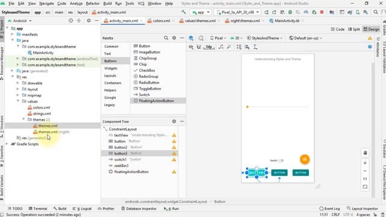Click the Guidelines icon in design toolbar
The image size is (386, 217).
click(255, 47)
